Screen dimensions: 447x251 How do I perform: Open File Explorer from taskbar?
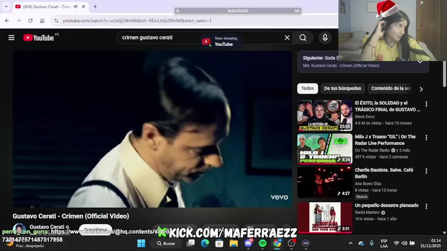point(234,243)
